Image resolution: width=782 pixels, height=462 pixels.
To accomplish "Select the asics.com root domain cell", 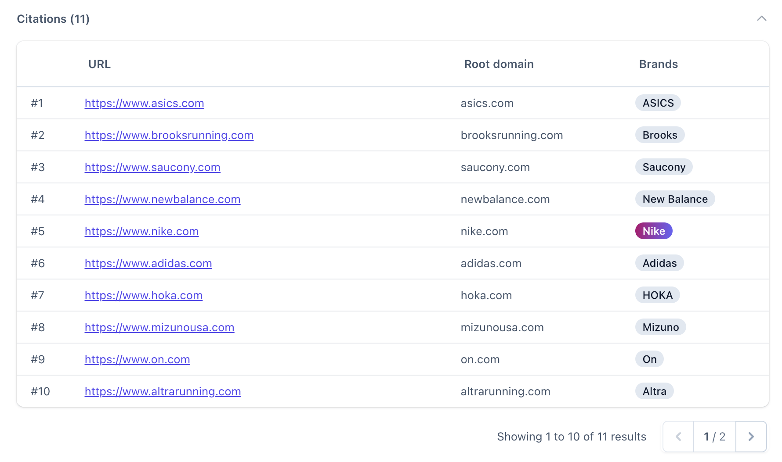I will tap(487, 103).
